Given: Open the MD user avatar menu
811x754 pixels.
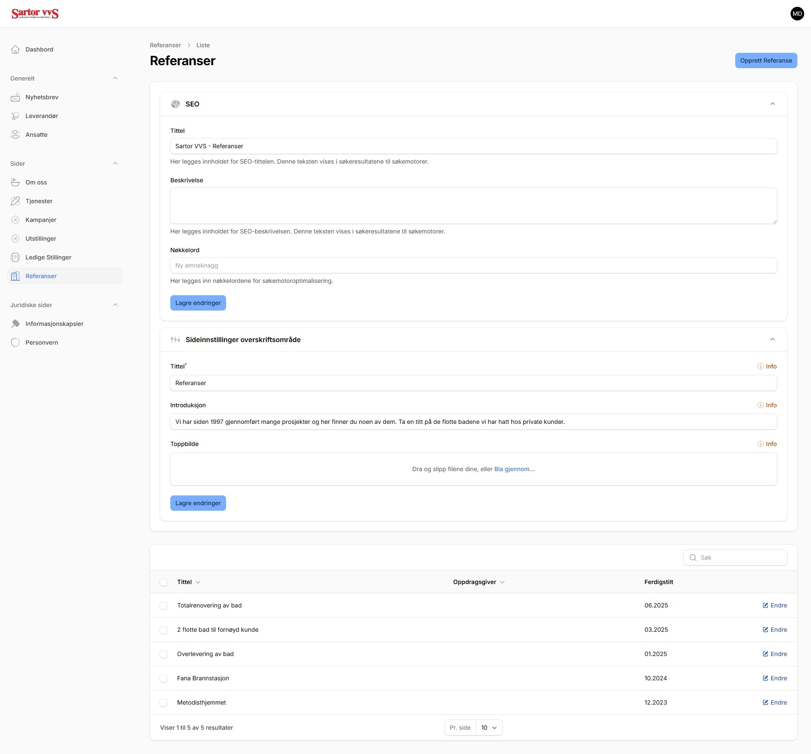Looking at the screenshot, I should tap(797, 14).
